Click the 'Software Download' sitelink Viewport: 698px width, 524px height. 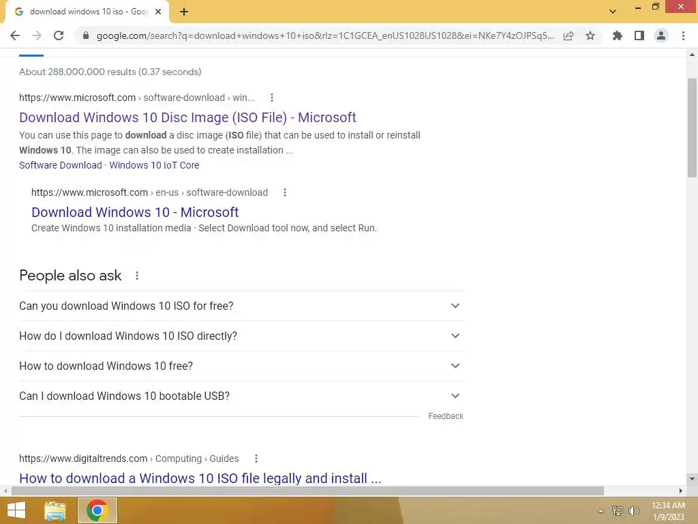coord(61,165)
